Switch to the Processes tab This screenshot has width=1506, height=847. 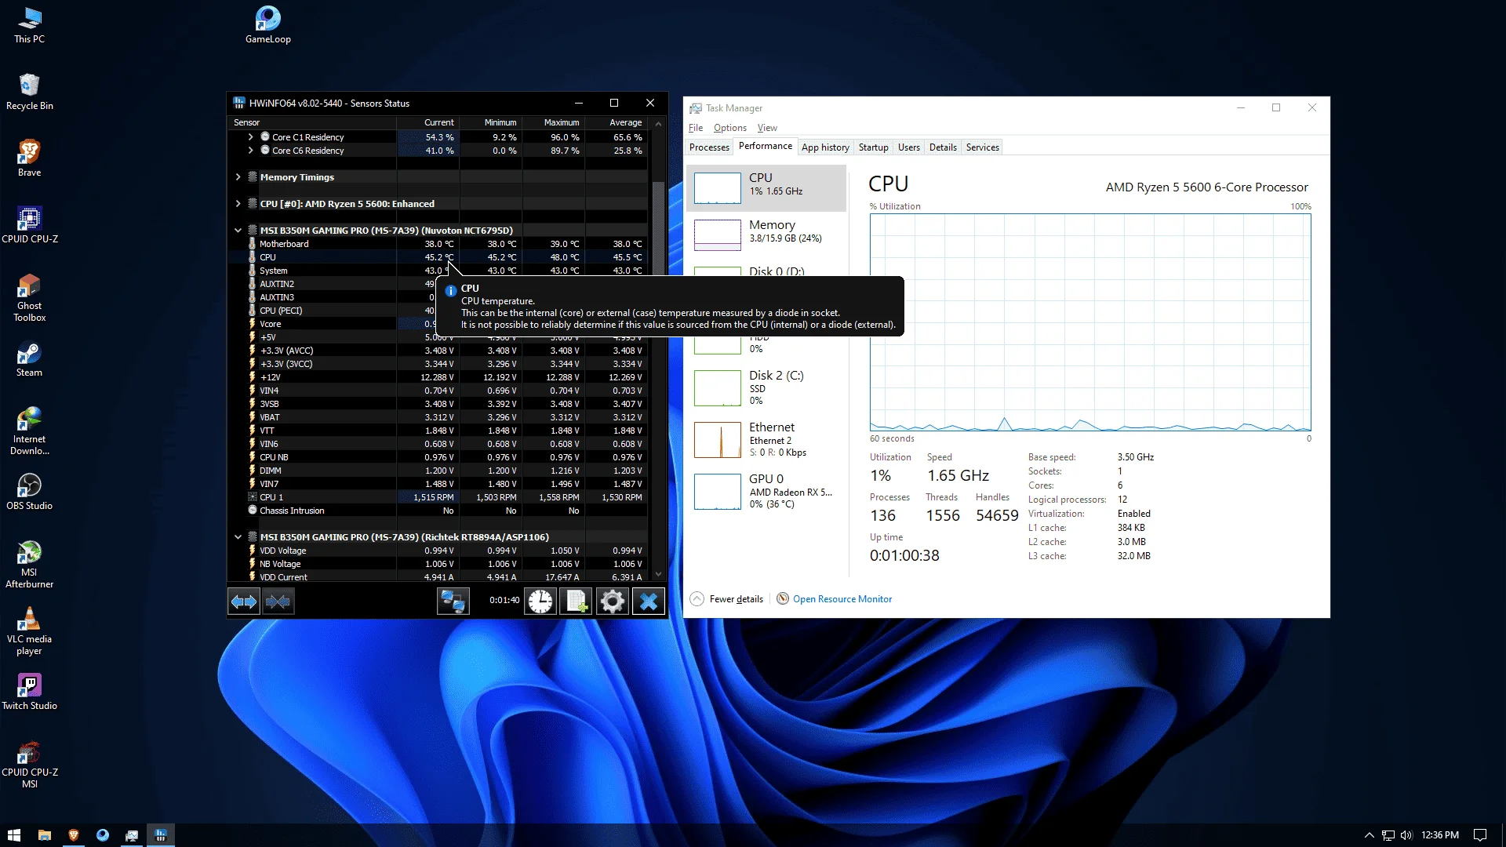[709, 147]
